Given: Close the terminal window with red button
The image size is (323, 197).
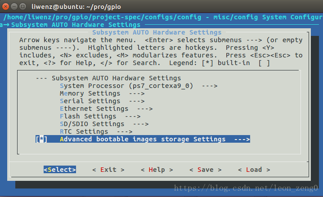Looking at the screenshot, I should click(5, 7).
